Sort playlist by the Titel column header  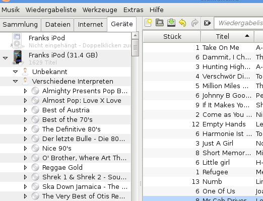point(227,36)
